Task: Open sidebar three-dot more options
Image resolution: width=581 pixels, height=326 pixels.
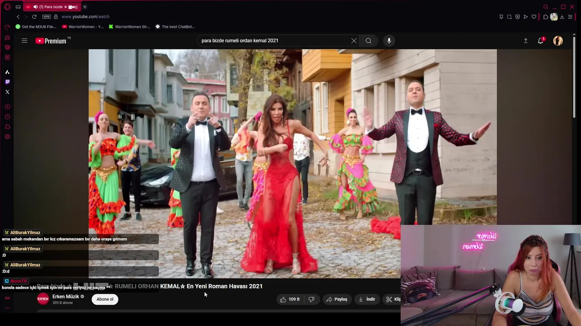Action: click(x=7, y=308)
